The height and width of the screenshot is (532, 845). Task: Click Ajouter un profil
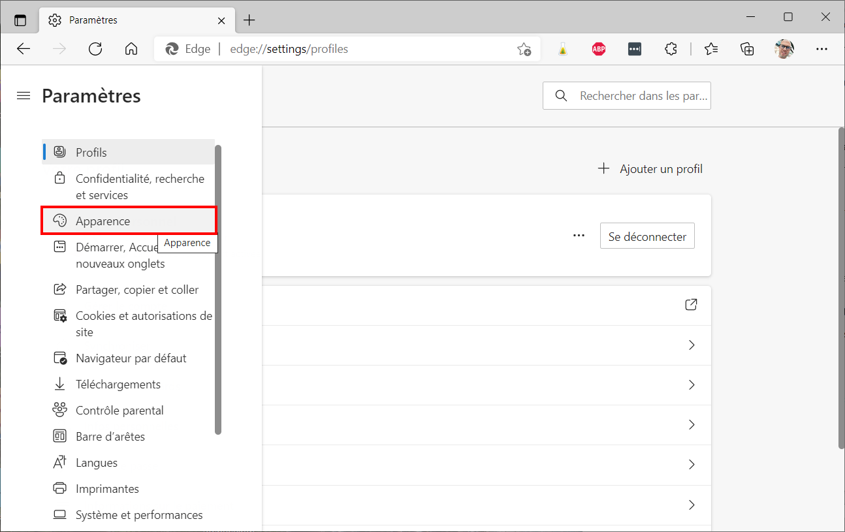pyautogui.click(x=650, y=169)
